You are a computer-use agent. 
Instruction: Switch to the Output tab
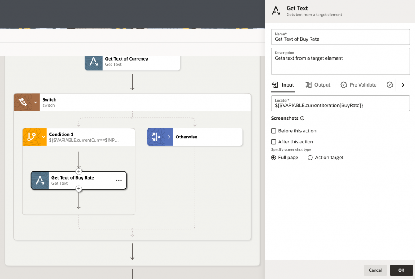tap(318, 85)
